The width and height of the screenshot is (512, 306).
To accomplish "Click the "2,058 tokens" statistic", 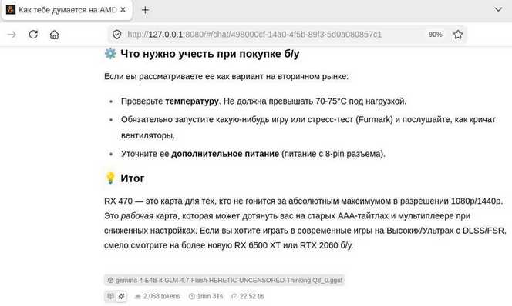I will pos(157,296).
